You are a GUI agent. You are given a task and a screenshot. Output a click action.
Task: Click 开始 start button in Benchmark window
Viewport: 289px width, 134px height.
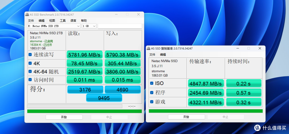pos(64,117)
